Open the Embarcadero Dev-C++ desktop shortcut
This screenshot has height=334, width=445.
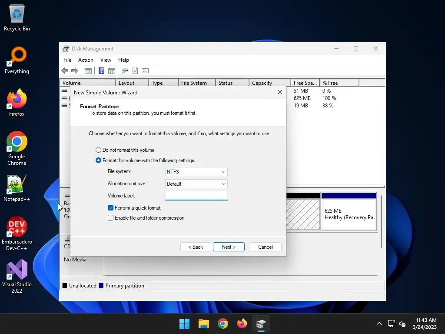pyautogui.click(x=17, y=234)
